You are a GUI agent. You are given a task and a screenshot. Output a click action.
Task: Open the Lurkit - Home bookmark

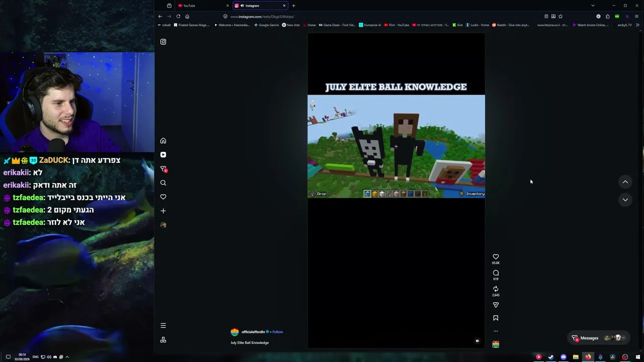point(477,25)
